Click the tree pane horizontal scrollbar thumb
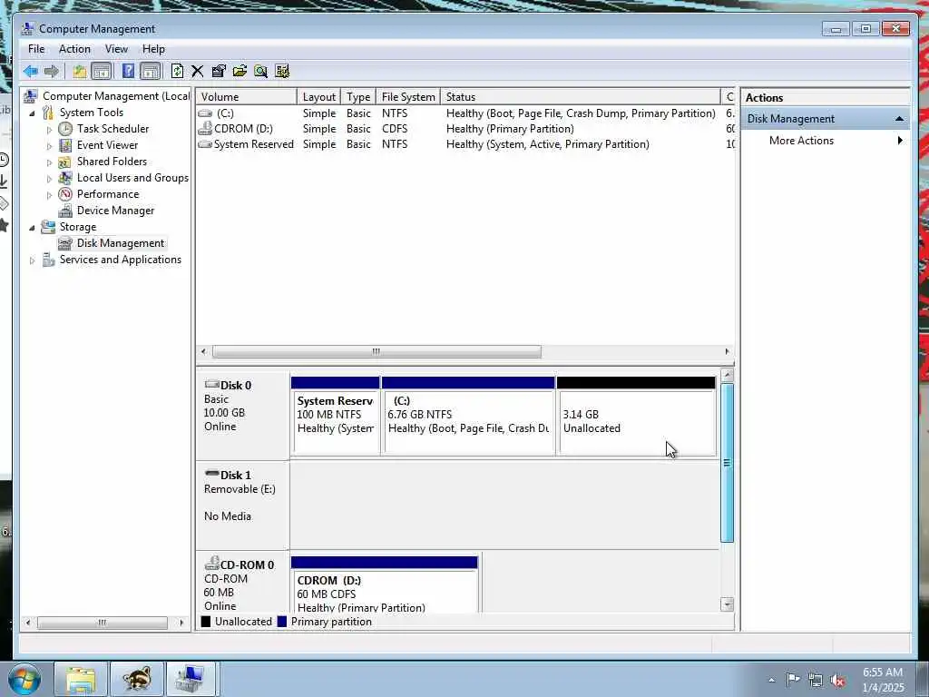This screenshot has height=697, width=929. (x=102, y=623)
